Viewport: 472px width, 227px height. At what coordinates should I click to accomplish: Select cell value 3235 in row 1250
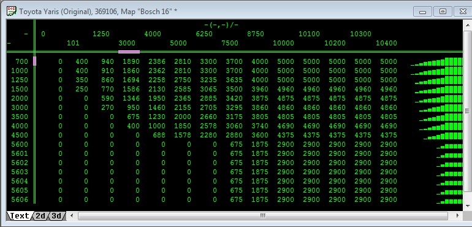click(208, 80)
